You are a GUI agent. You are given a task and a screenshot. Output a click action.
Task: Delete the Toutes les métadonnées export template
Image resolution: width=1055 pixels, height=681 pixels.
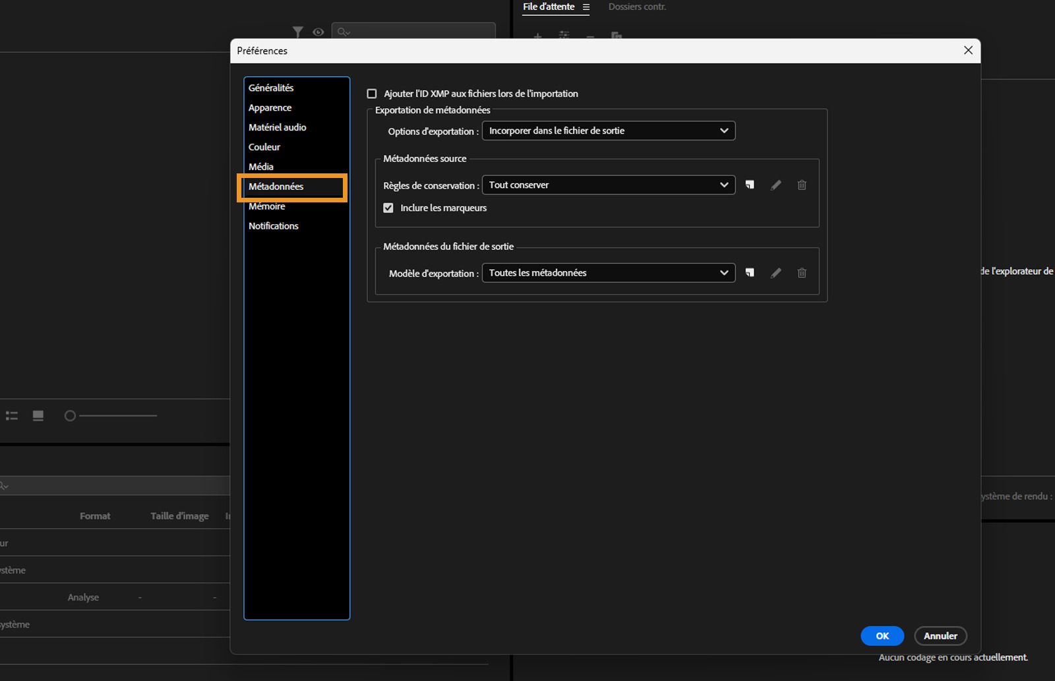tap(802, 273)
